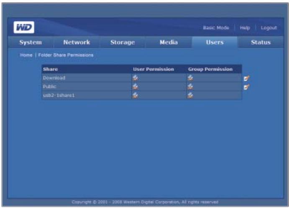Click the edit icon beside Download row
Screen dimensions: 290x208
pyautogui.click(x=247, y=78)
